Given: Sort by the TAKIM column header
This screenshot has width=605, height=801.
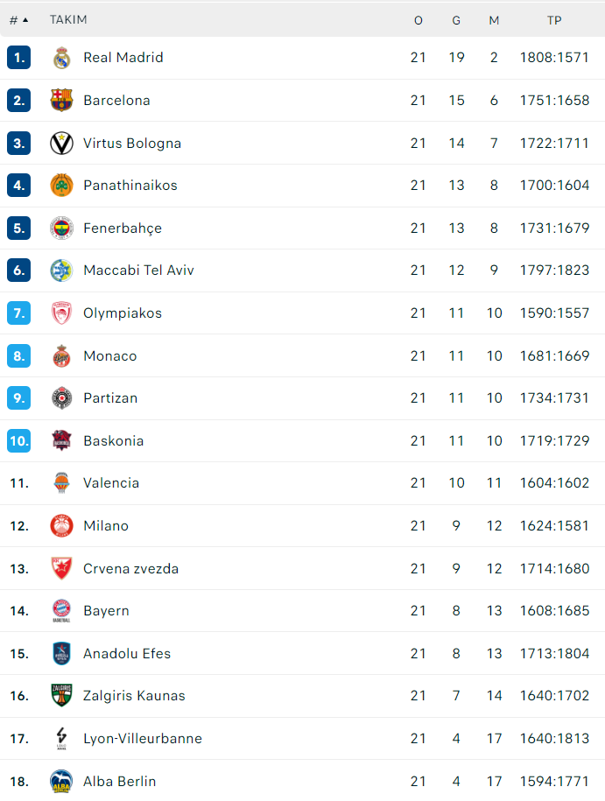Looking at the screenshot, I should click(68, 20).
